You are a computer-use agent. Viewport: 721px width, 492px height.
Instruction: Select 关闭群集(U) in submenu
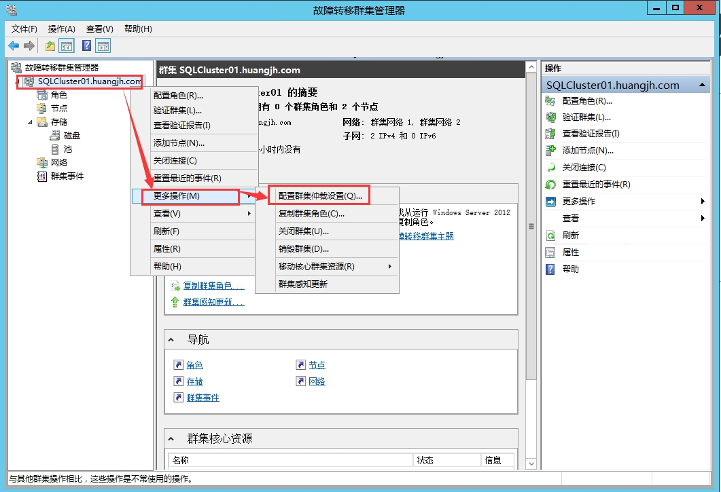[x=327, y=231]
